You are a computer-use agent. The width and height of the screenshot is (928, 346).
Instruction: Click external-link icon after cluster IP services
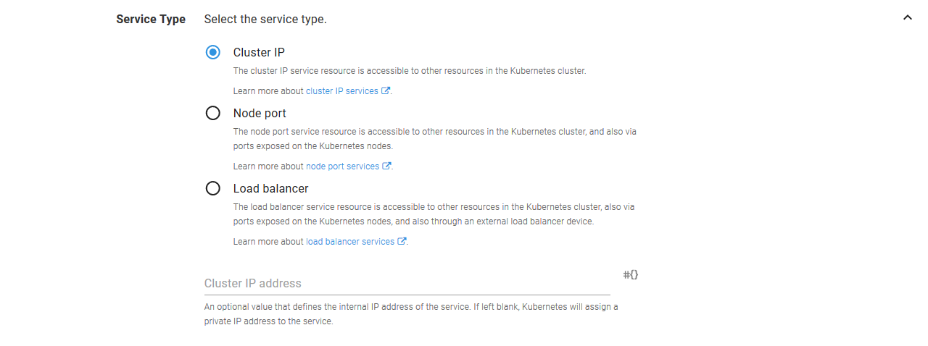pos(386,91)
